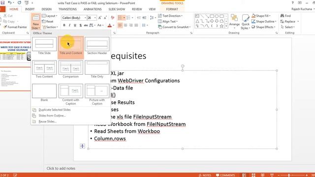Choose the Blank layout
The height and width of the screenshot is (177, 315).
tap(44, 93)
